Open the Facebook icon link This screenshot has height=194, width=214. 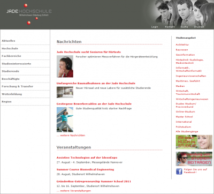[x=179, y=171]
